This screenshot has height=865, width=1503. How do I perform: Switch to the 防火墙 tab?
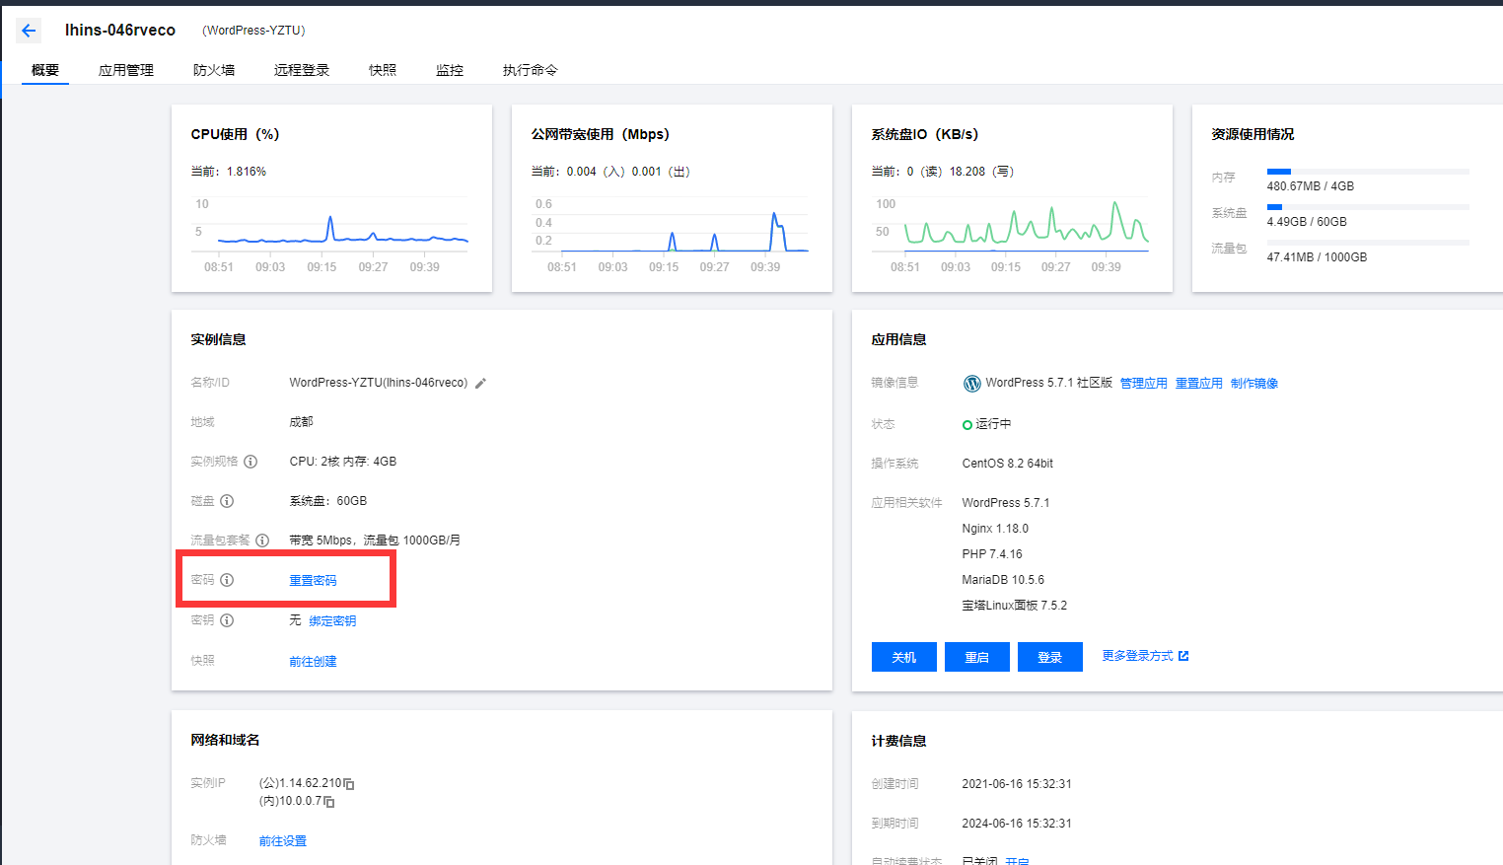(214, 70)
